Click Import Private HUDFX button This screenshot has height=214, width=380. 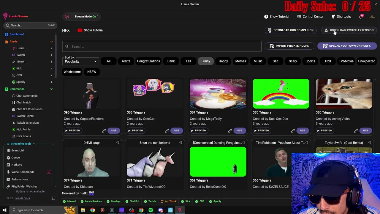[x=289, y=46]
